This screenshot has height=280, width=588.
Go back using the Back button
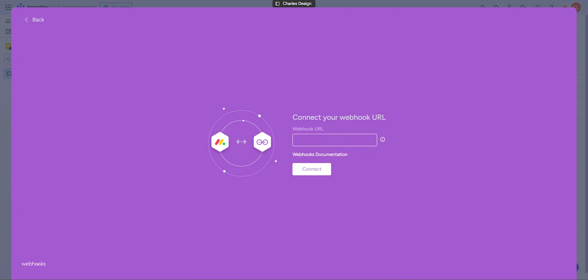pos(34,20)
